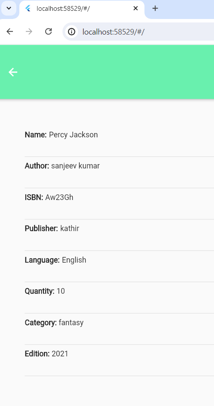The image size is (214, 406).
Task: Click the Quantity: 10 entry
Action: point(119,291)
